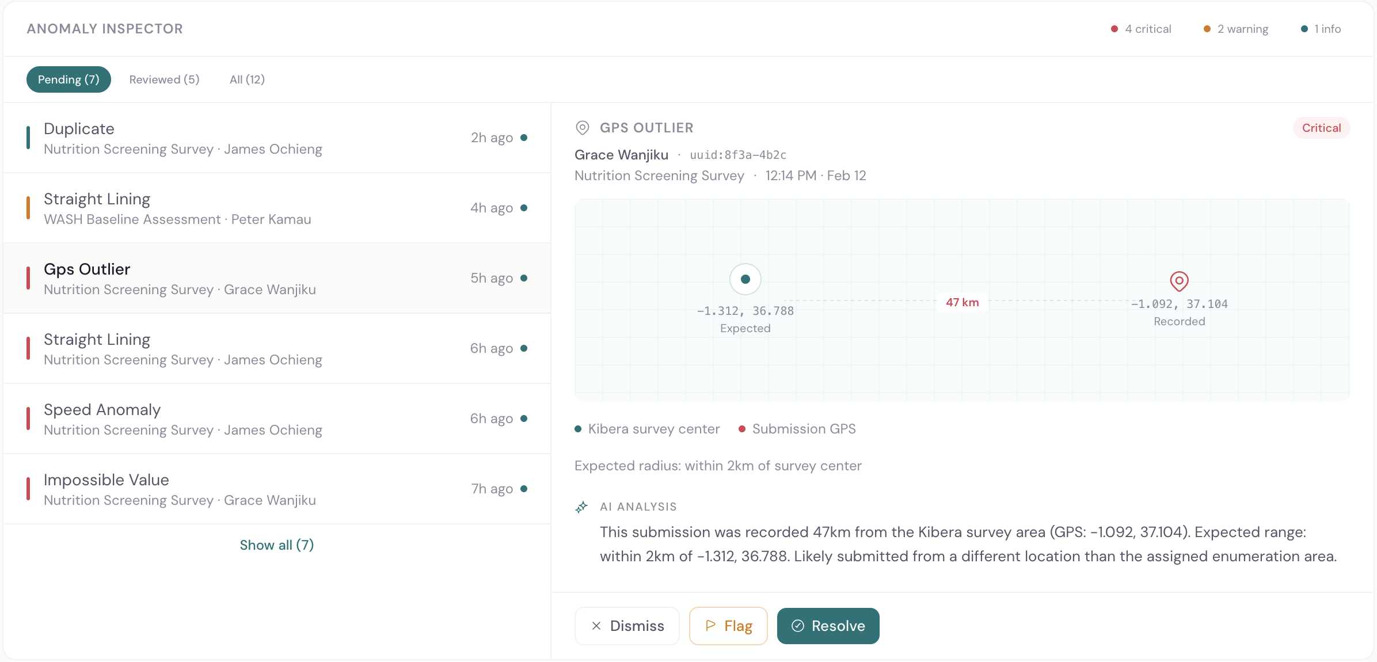This screenshot has width=1377, height=662.
Task: Click the recorded location map pin marker
Action: [1178, 281]
